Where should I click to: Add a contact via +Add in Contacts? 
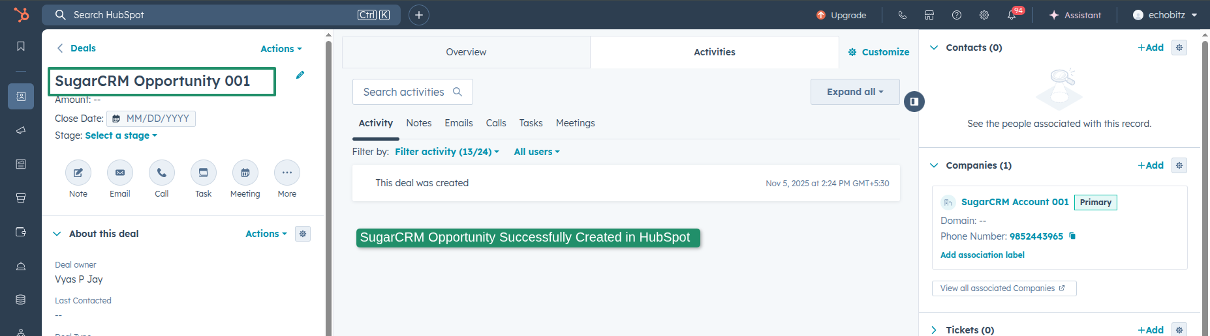1151,48
